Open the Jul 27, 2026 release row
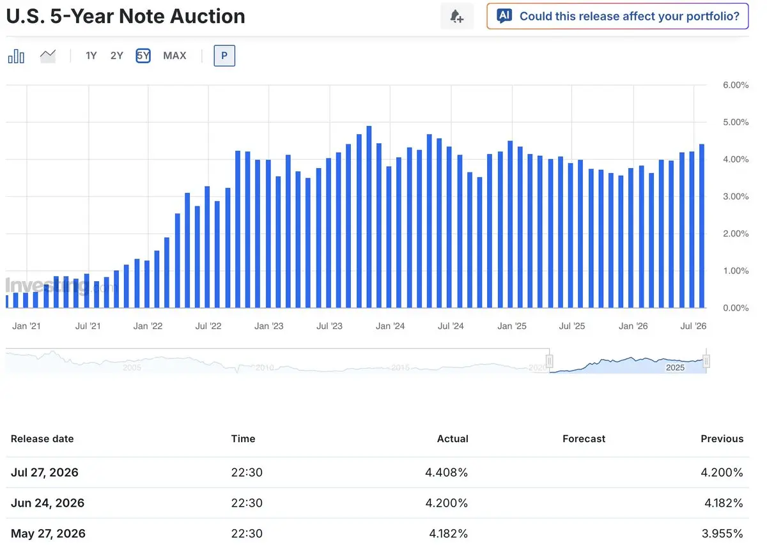767x545 pixels. coord(377,473)
